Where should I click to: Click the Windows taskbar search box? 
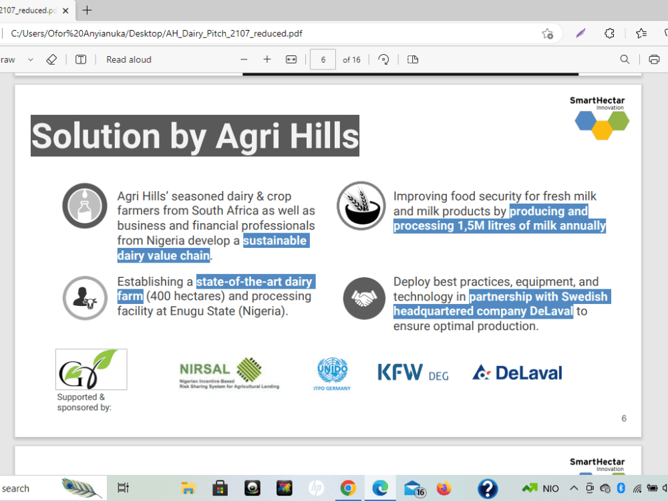53,488
